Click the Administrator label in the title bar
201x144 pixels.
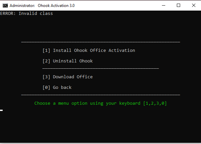click(22, 6)
